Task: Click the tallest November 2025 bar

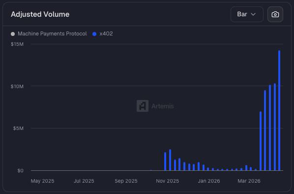Action: click(170, 160)
